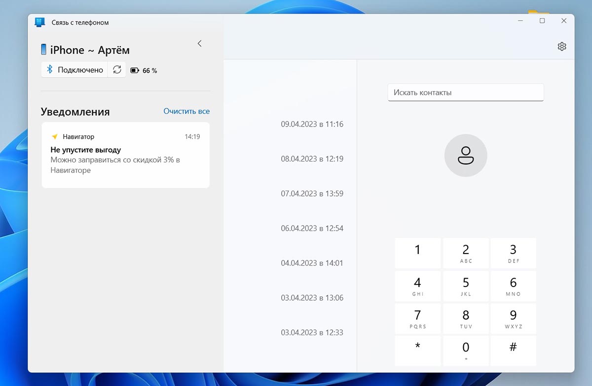This screenshot has width=592, height=386.
Task: Clear all notifications via Очистить все
Action: [x=186, y=111]
